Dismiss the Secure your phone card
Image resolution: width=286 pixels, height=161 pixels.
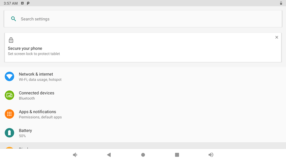pyautogui.click(x=277, y=37)
